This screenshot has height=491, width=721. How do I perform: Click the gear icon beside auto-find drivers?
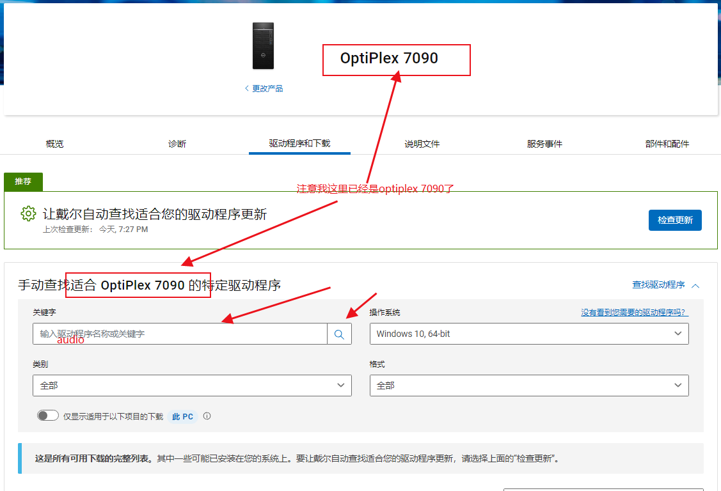[x=28, y=214]
